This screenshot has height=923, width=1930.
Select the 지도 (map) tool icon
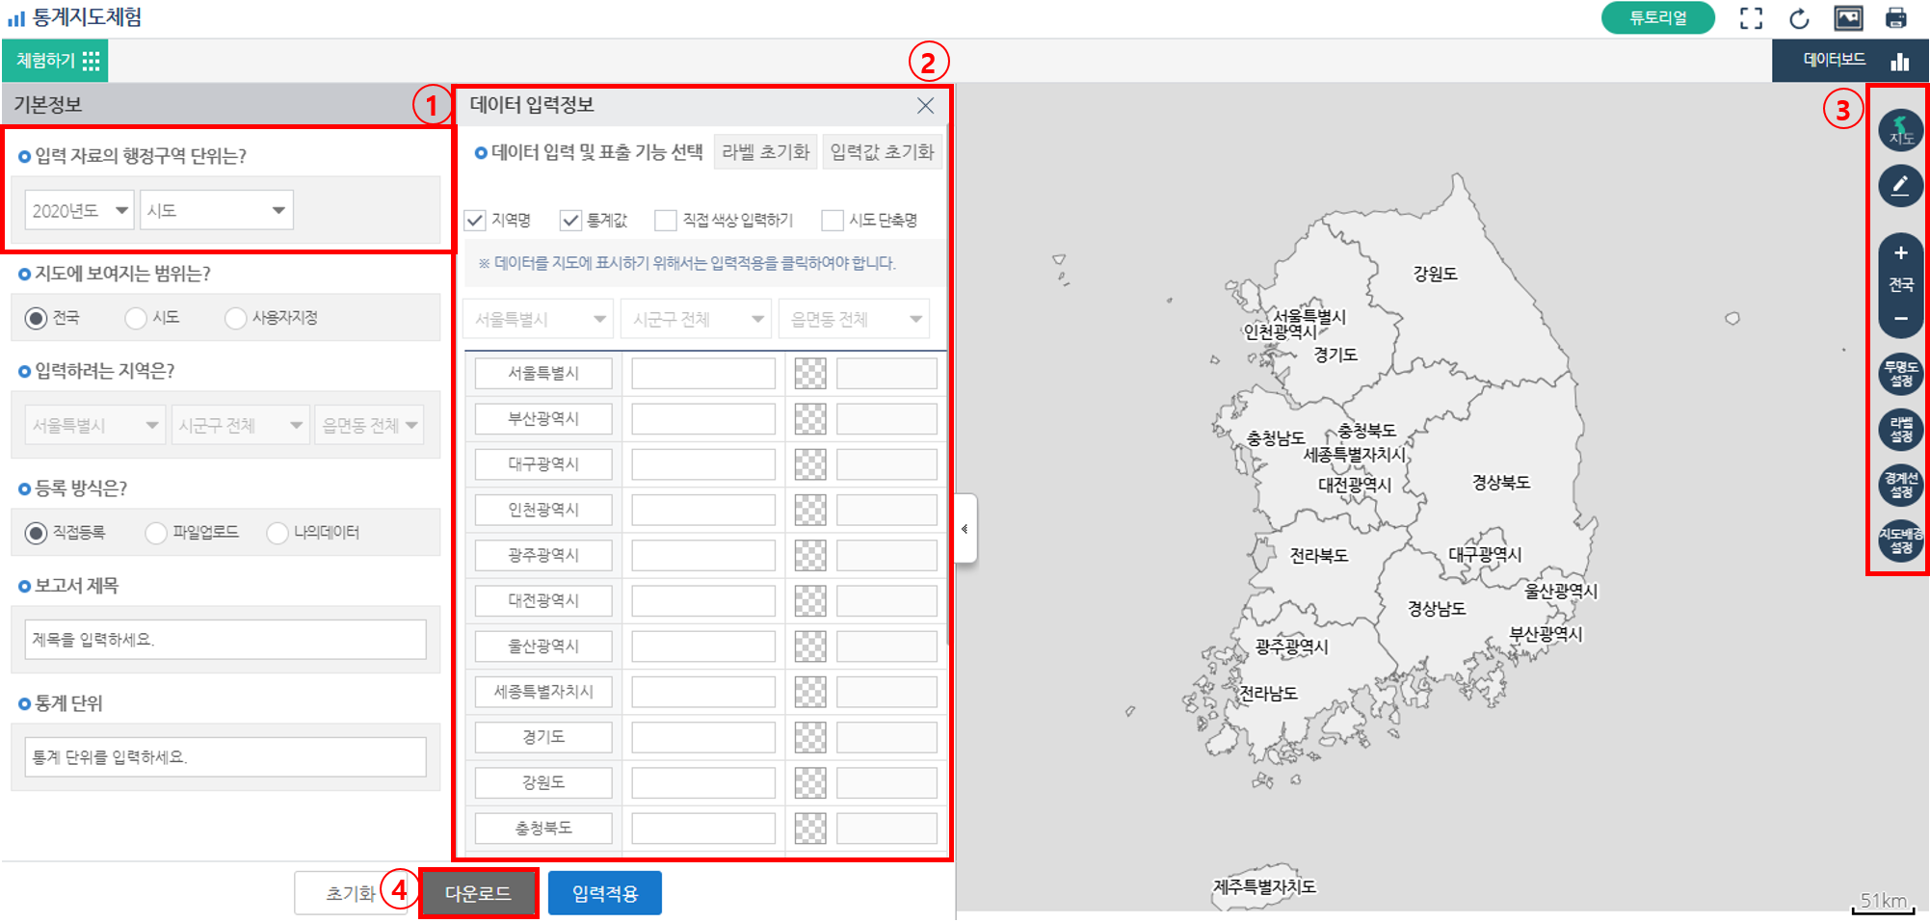[x=1899, y=130]
